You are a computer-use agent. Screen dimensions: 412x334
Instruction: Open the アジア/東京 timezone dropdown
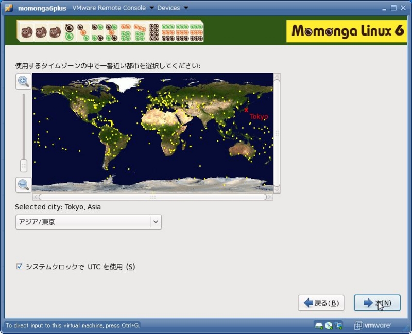tap(89, 222)
